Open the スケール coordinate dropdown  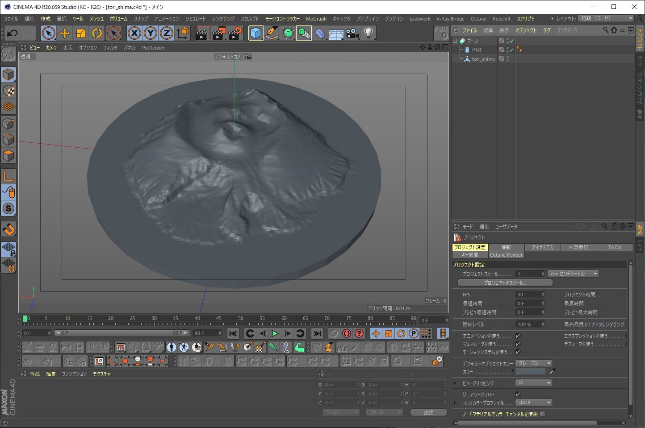384,412
